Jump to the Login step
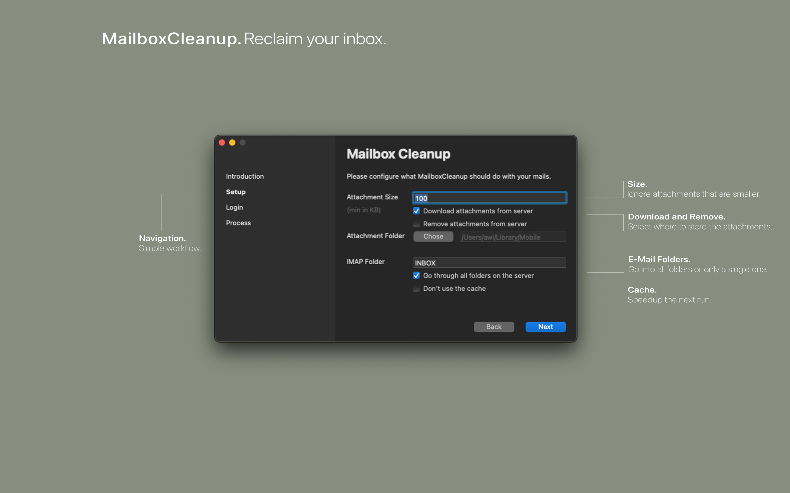The height and width of the screenshot is (493, 790). [x=234, y=207]
